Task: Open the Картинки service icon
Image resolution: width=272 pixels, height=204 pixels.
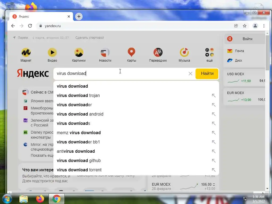Action: tap(79, 52)
